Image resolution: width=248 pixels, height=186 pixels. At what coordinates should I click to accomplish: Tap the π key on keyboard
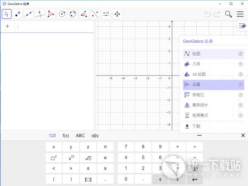(105, 147)
